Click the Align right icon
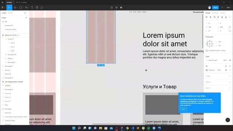Image resolution: width=233 pixels, height=131 pixels. [x=214, y=17]
